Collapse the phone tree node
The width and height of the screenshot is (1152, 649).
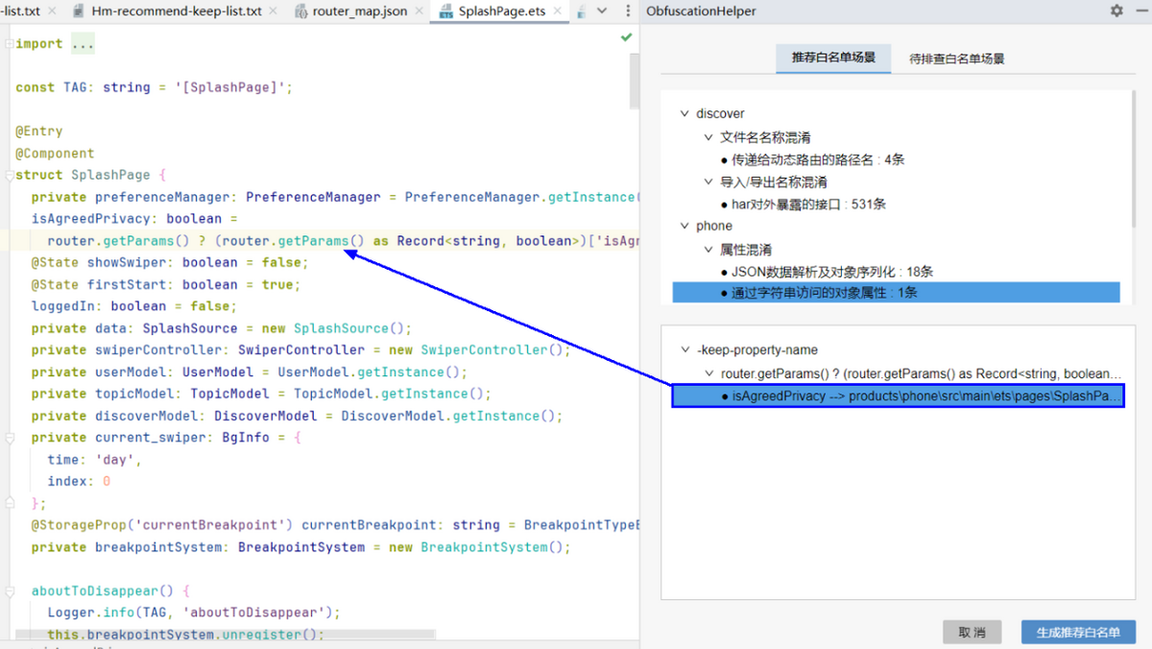coord(684,227)
